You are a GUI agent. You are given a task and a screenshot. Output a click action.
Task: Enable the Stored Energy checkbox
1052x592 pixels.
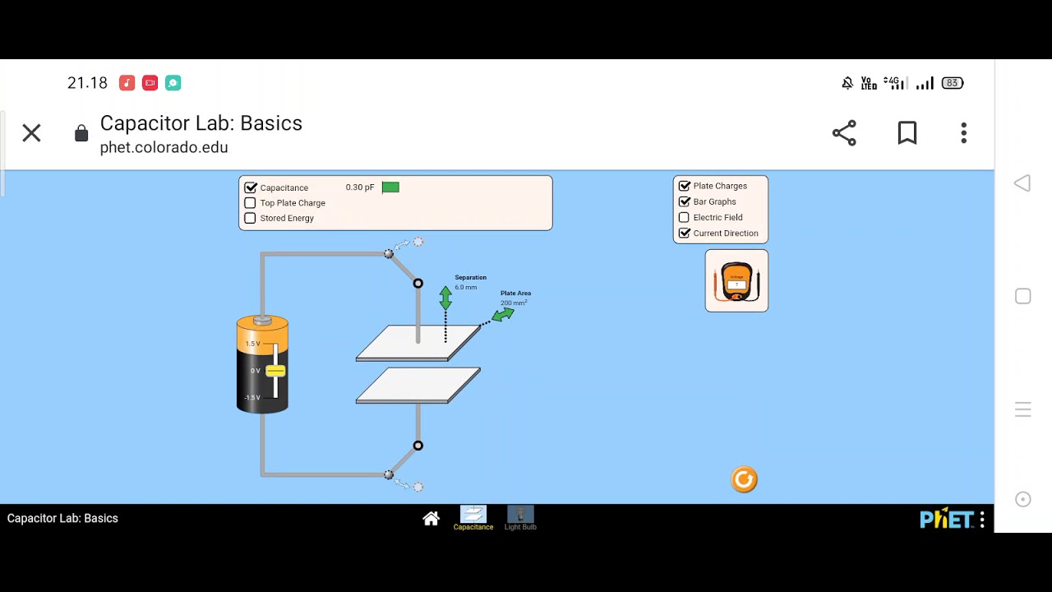tap(250, 218)
